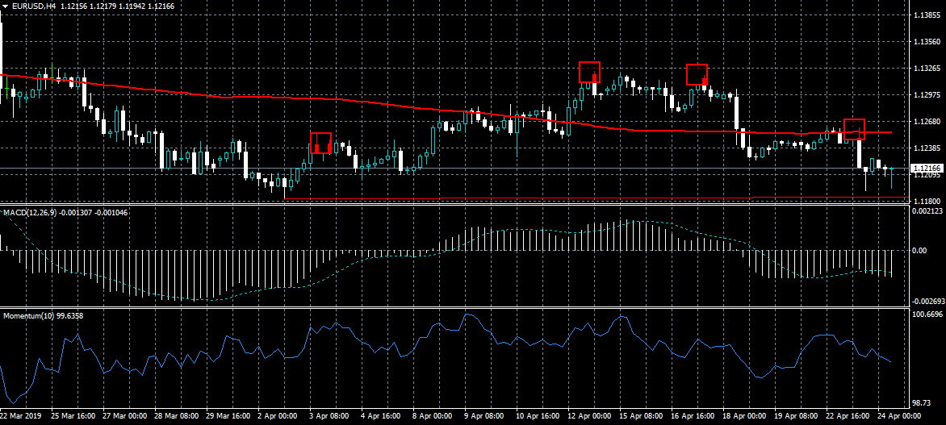Select the EURUSD,H4 chart title text

[32, 6]
